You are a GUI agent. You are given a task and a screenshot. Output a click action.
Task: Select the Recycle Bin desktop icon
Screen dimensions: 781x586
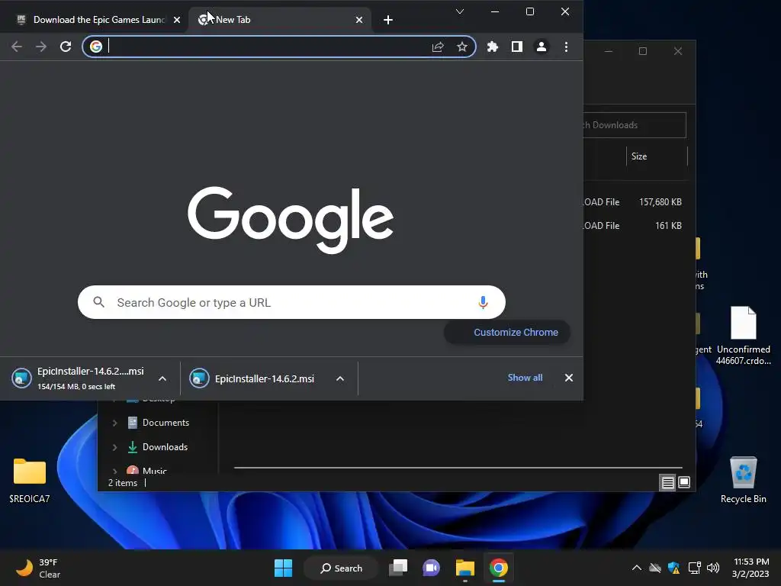point(743,480)
